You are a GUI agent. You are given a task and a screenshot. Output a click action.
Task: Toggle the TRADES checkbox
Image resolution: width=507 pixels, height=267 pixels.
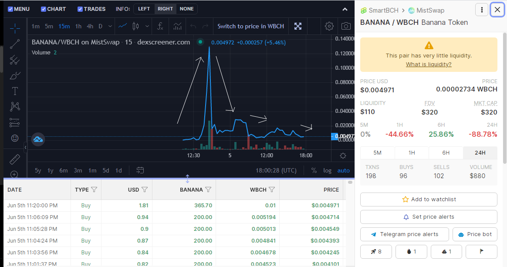(x=80, y=9)
